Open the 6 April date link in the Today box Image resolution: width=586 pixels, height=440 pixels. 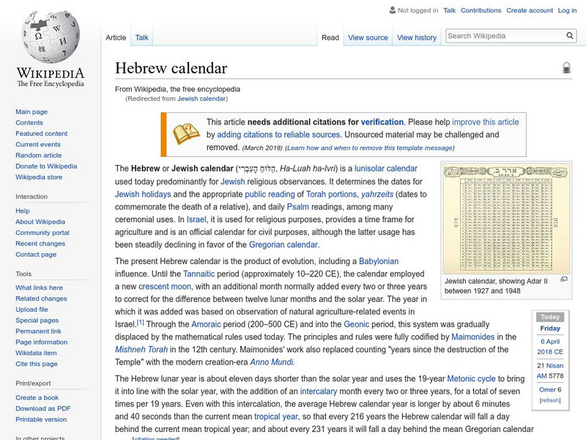pyautogui.click(x=550, y=341)
